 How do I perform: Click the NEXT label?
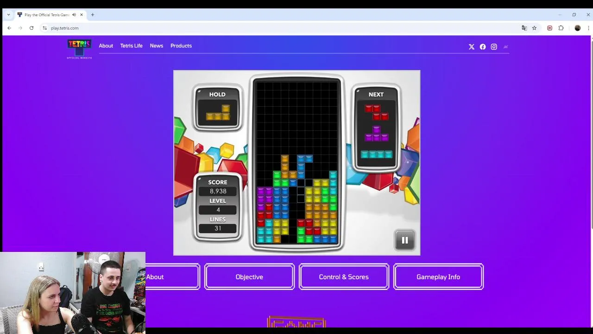tap(376, 95)
